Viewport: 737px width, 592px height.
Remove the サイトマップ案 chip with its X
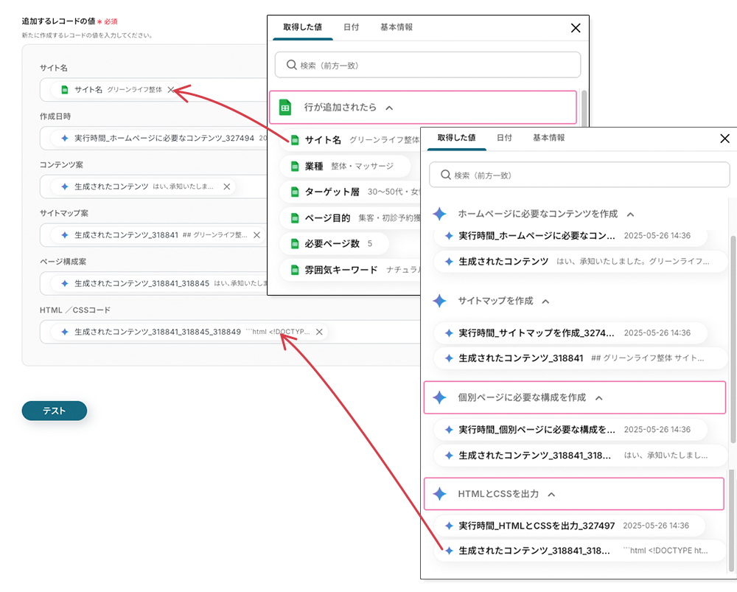pos(256,235)
